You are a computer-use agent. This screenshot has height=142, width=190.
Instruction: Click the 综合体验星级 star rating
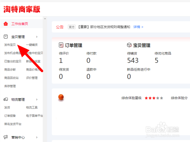154,98
